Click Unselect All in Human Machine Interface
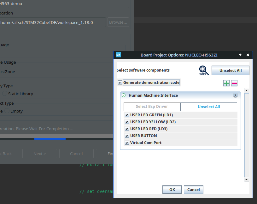This screenshot has height=204, width=257. pyautogui.click(x=209, y=107)
